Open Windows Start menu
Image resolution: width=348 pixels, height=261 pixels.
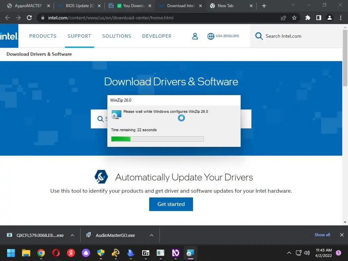pos(11,253)
